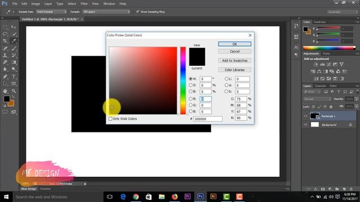Open the History panel icon
The width and height of the screenshot is (360, 202).
[x=296, y=26]
